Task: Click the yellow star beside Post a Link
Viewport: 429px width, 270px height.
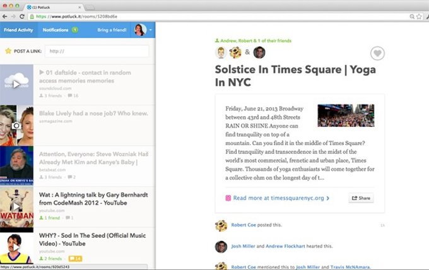Action: [x=8, y=50]
